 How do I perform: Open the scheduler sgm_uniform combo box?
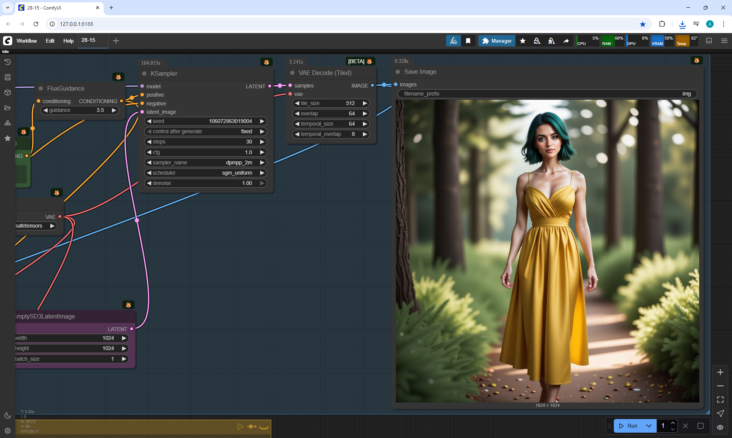[x=205, y=173]
